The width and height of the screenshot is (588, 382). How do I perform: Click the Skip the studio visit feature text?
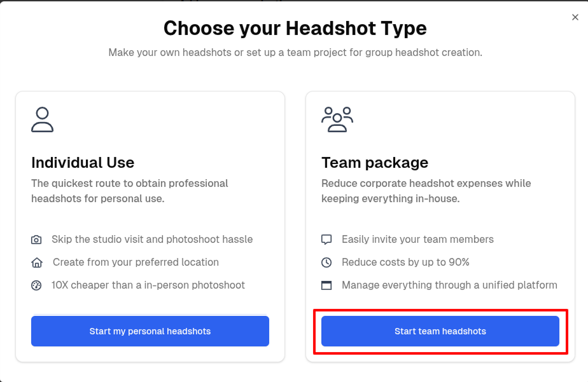(x=151, y=240)
